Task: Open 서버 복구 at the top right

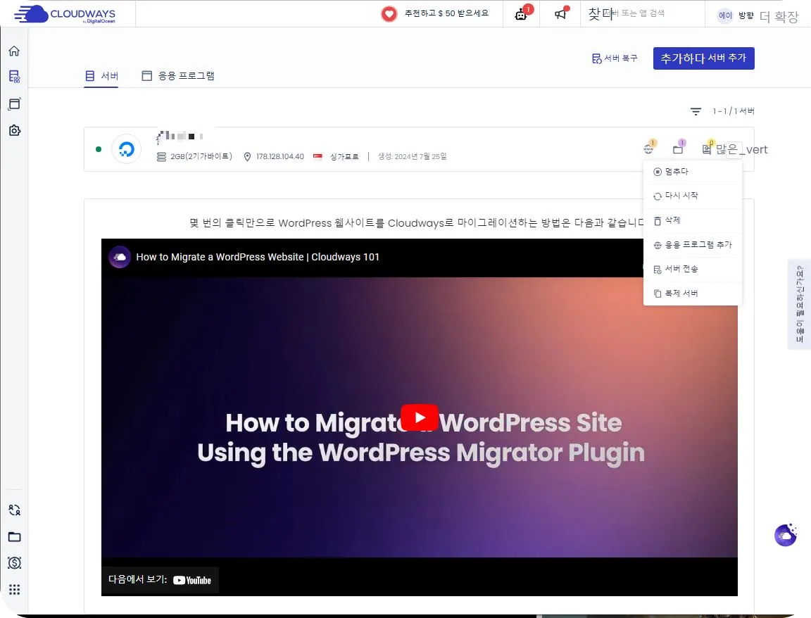Action: coord(615,58)
